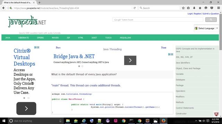Viewport: 222px width, 124px height.
Task: Open the HIBERNATE menu item
Action: coord(24,38)
